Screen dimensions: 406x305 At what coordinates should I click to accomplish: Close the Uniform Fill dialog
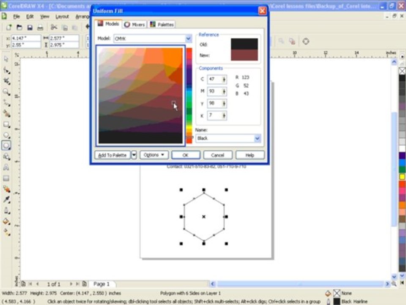coord(262,11)
